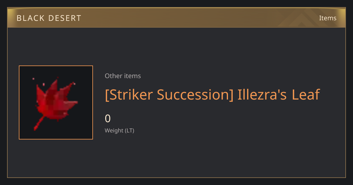Click the word Other in the category line
The height and width of the screenshot is (185, 353).
(113, 76)
